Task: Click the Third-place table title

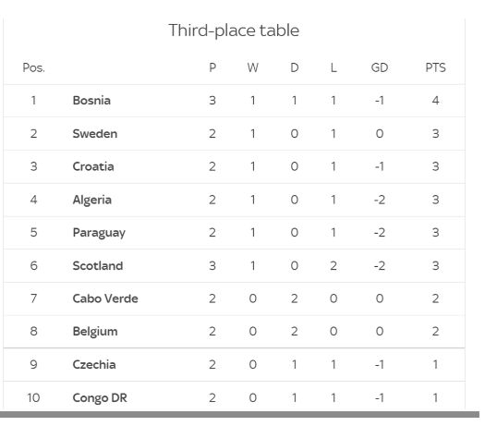Action: [234, 30]
